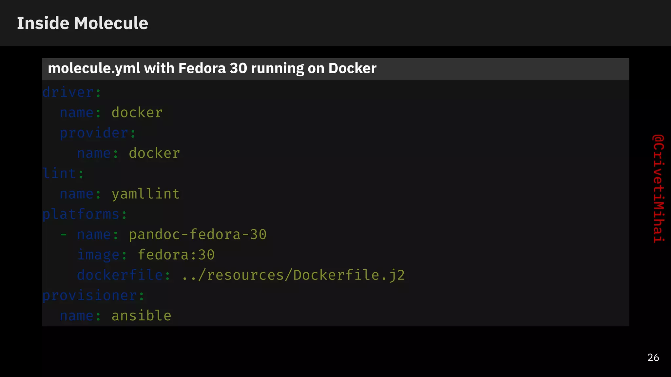Screen dimensions: 671x377
Task: Select the 'lint:' code line
Action: [x=63, y=173]
